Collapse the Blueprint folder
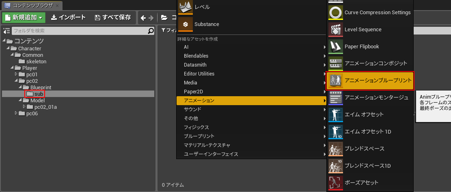This screenshot has height=192, width=451. point(20,87)
